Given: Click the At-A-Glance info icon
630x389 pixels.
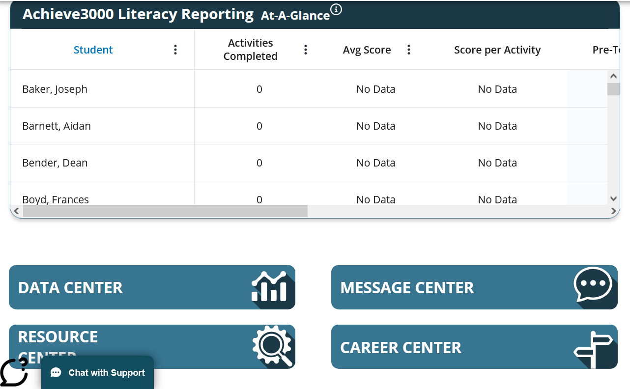Looking at the screenshot, I should [x=336, y=9].
